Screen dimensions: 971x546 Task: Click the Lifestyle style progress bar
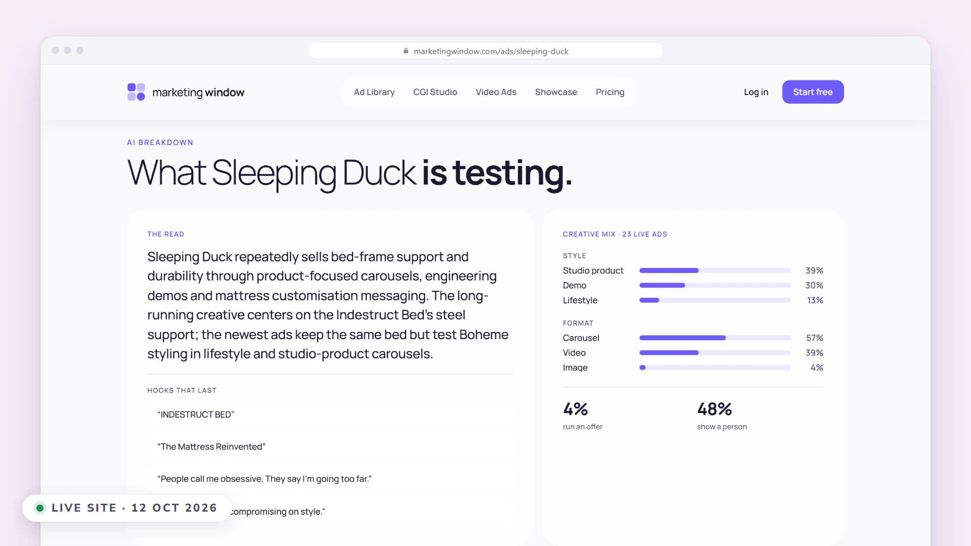(x=715, y=300)
